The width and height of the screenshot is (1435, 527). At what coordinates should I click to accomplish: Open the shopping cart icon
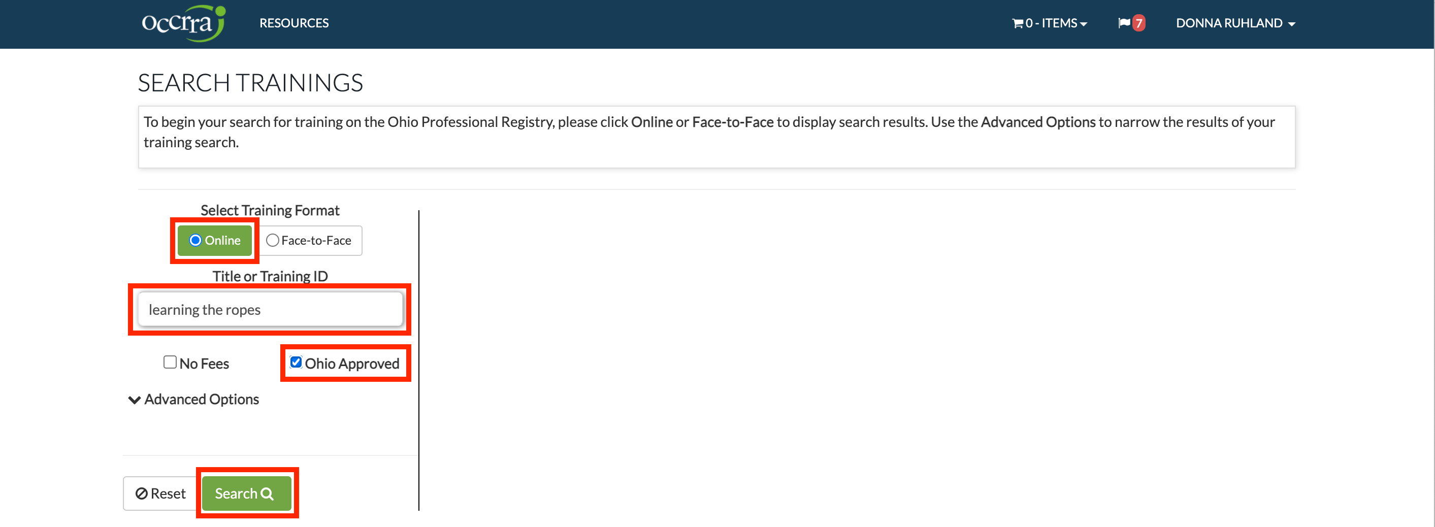pyautogui.click(x=1018, y=23)
